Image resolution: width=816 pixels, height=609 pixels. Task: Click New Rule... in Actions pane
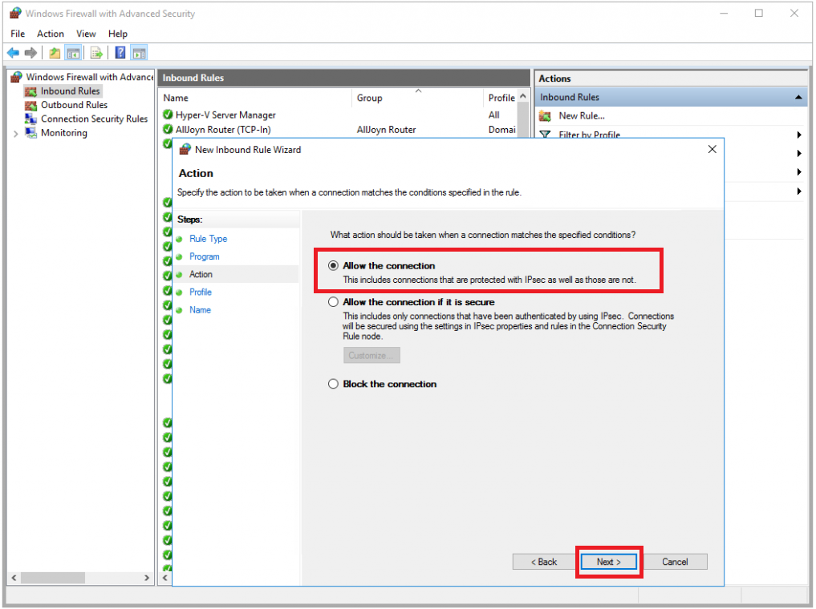click(x=582, y=116)
